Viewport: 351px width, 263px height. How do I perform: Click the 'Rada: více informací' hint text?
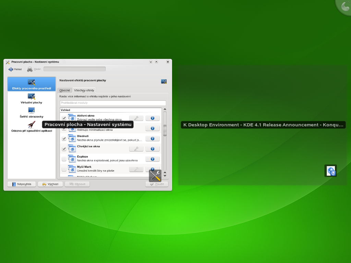click(x=95, y=96)
